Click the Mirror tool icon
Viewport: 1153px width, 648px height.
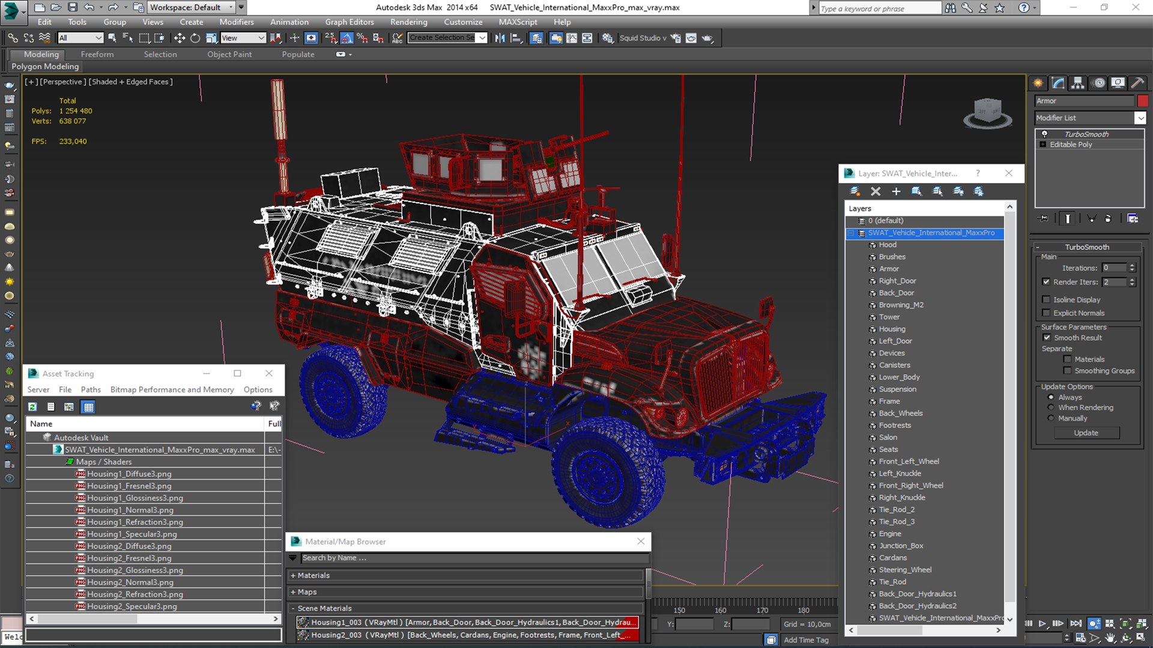pyautogui.click(x=500, y=38)
